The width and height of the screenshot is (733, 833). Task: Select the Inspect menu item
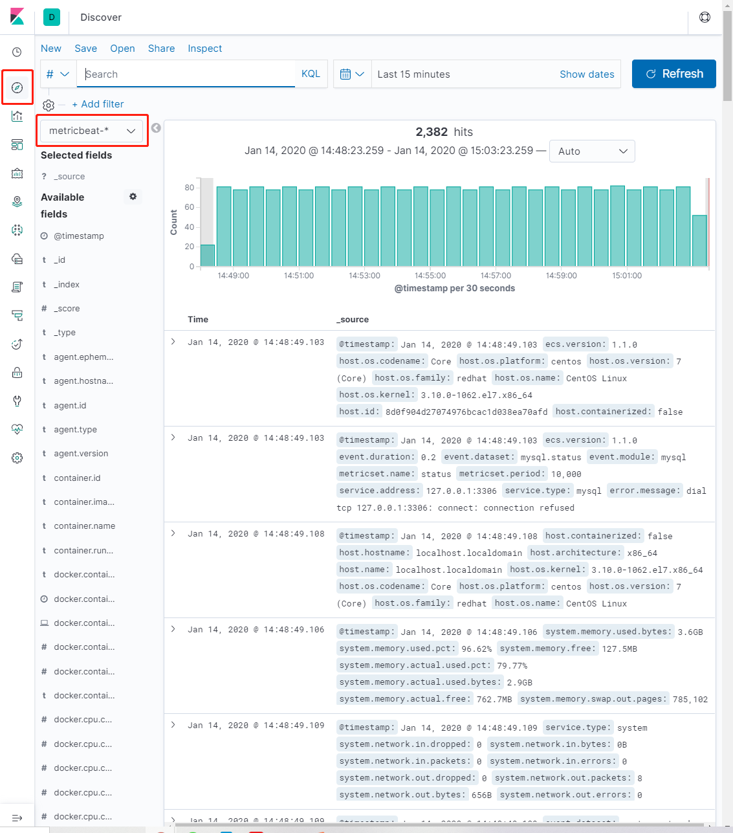pyautogui.click(x=204, y=49)
